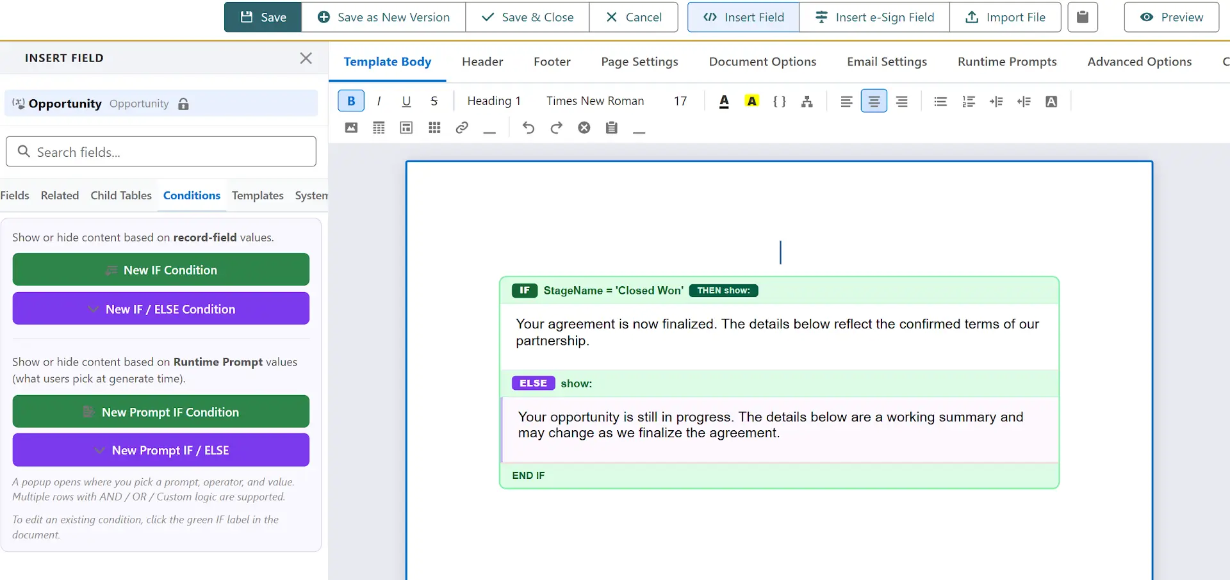Toggle italic formatting
Image resolution: width=1230 pixels, height=580 pixels.
coord(379,101)
